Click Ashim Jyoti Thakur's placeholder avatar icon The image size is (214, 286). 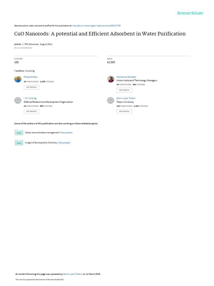tap(110, 101)
